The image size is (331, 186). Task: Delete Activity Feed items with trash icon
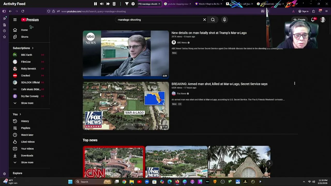click(114, 4)
